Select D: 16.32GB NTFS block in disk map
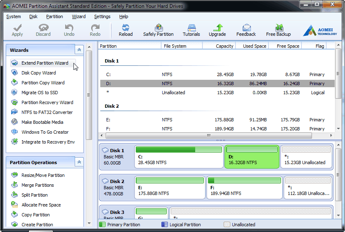Viewport: 345px width, 232px height. point(252,157)
